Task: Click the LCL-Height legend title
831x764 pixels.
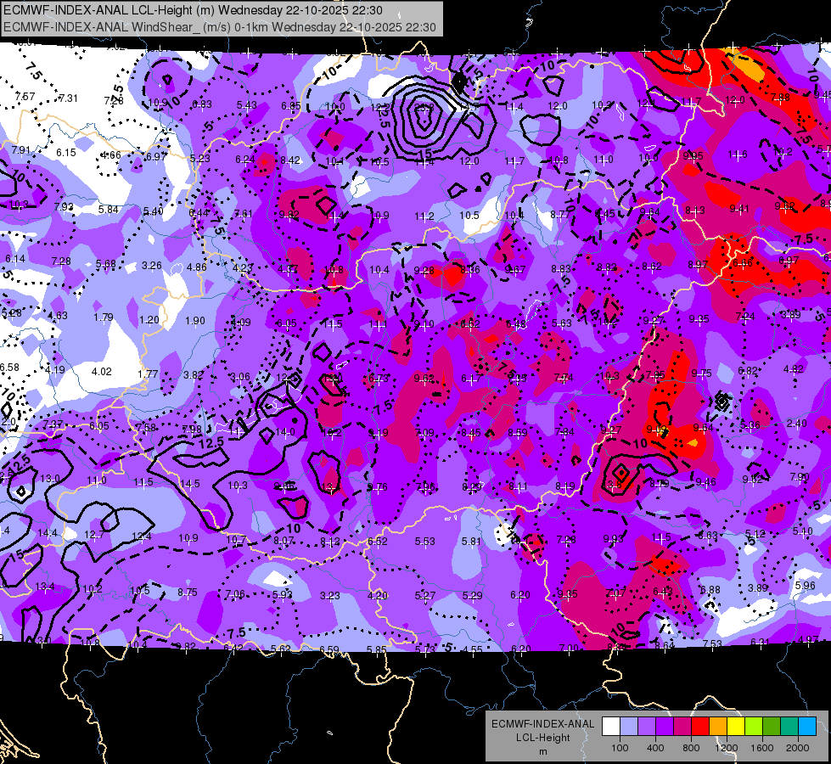Action: click(x=543, y=738)
